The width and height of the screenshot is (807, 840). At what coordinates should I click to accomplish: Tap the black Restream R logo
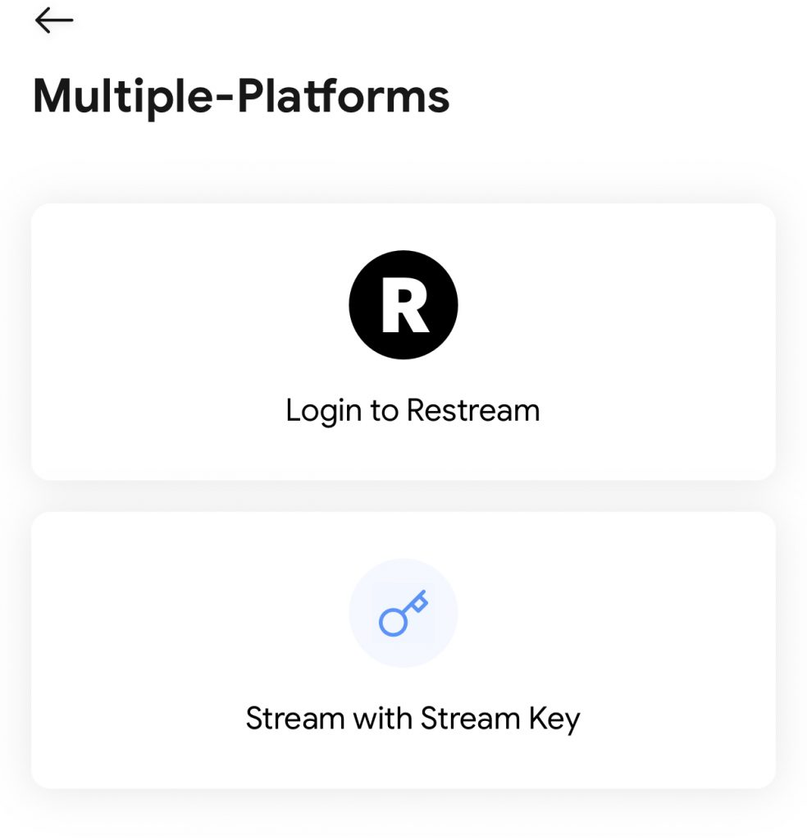tap(403, 305)
